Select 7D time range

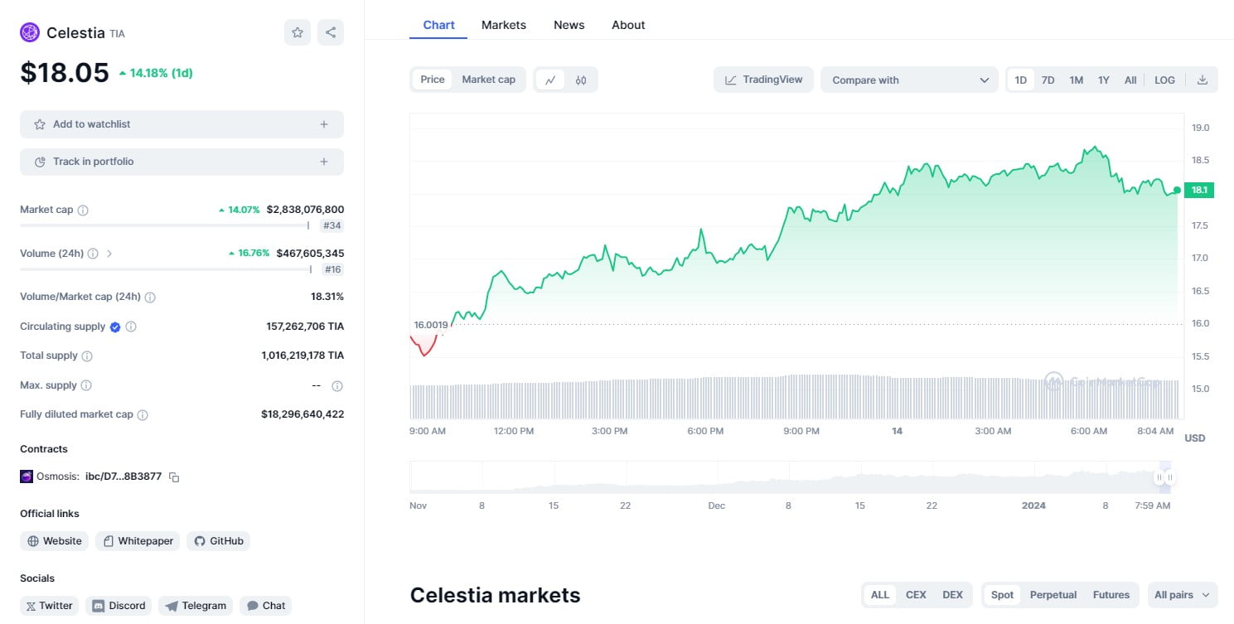pyautogui.click(x=1048, y=80)
